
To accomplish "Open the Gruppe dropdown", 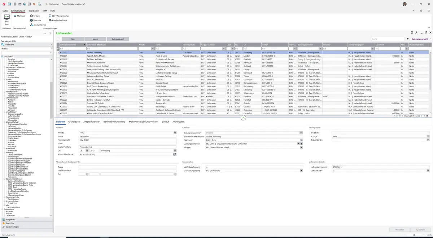I will coord(302,147).
